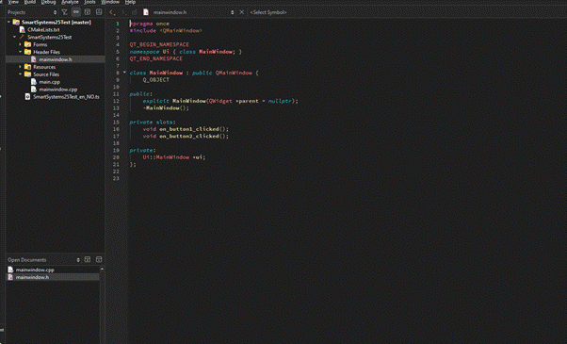Image resolution: width=567 pixels, height=344 pixels.
Task: Split the Open Documents panel
Action: tap(88, 260)
